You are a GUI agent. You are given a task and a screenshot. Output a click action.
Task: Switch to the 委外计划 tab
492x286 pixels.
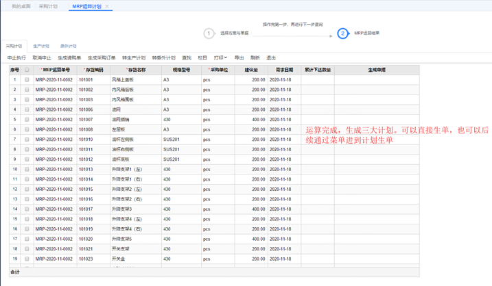68,47
